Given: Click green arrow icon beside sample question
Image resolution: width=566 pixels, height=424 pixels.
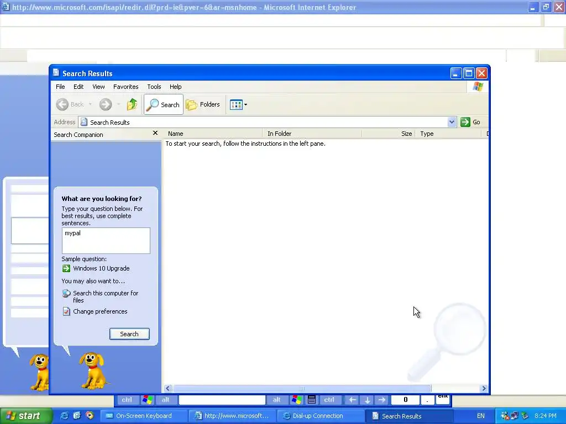Looking at the screenshot, I should 66,268.
